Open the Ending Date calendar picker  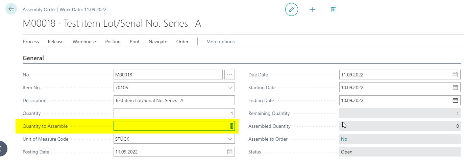[x=455, y=100]
